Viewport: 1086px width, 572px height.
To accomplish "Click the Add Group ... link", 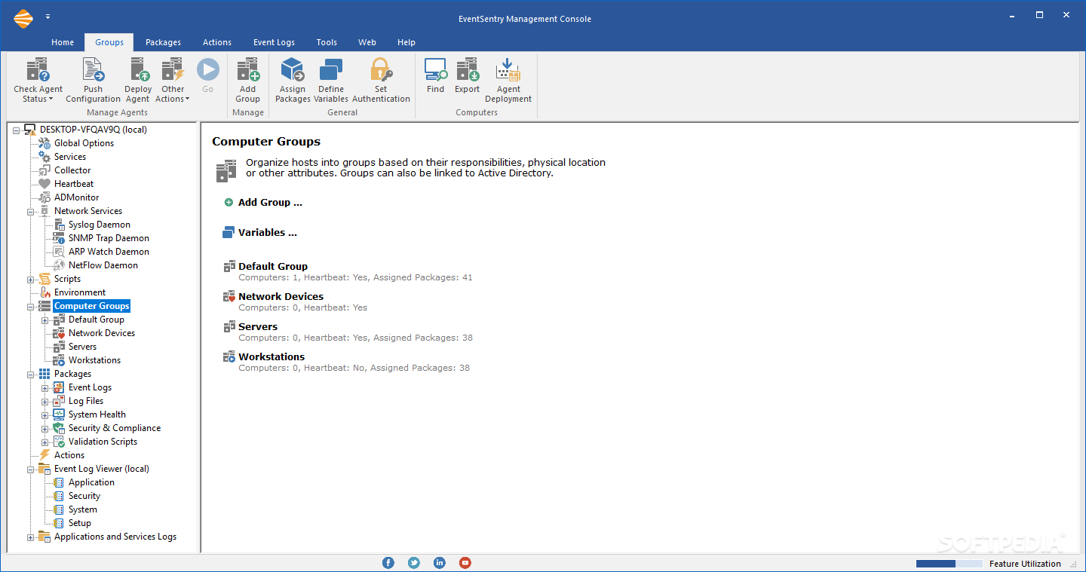I will 270,203.
